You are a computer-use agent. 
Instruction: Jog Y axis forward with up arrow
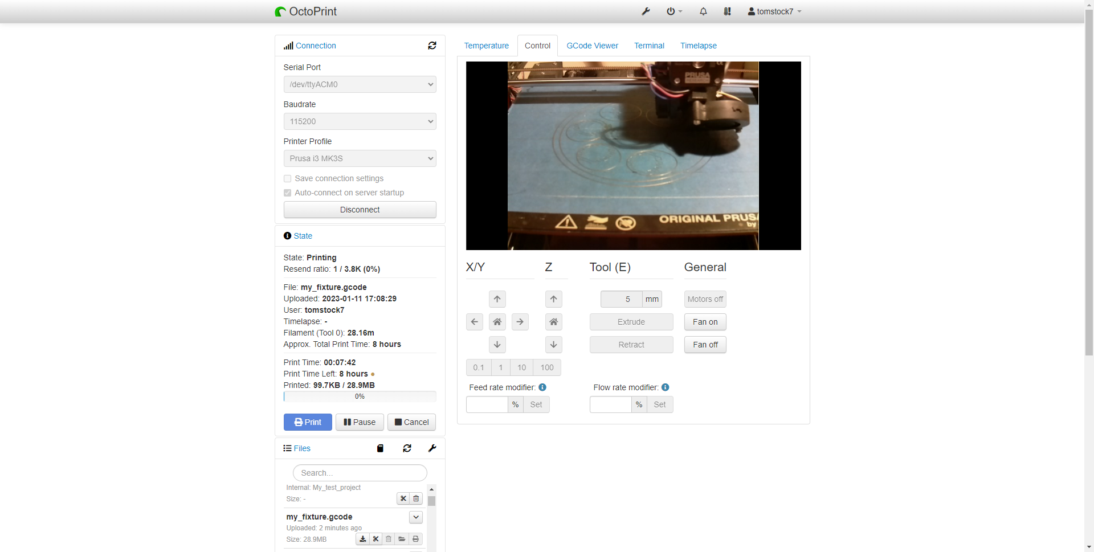(497, 299)
